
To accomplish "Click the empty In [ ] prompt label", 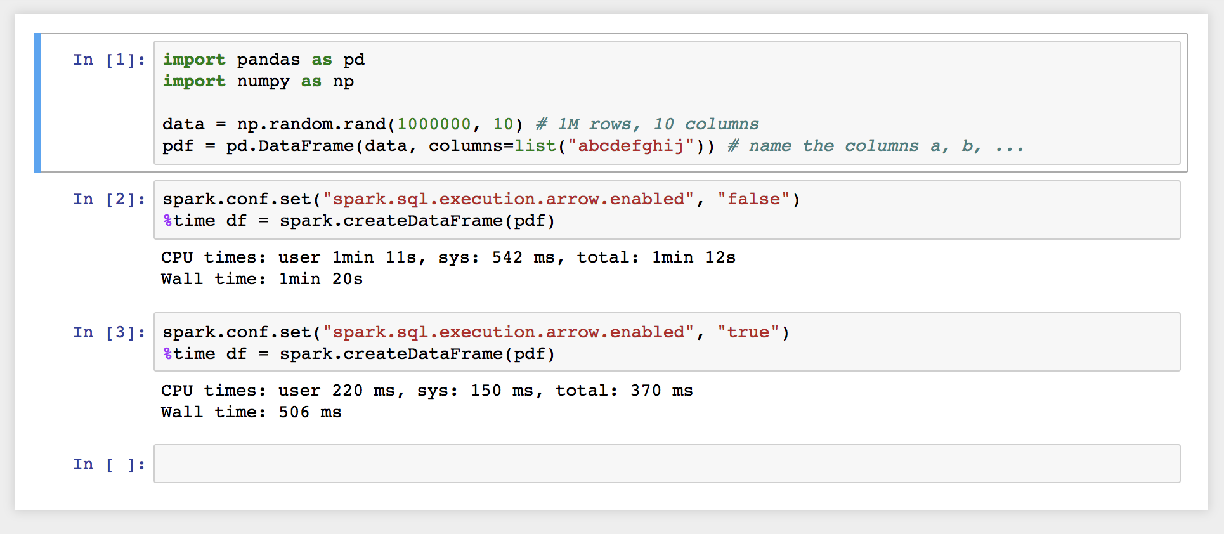I will pyautogui.click(x=108, y=465).
